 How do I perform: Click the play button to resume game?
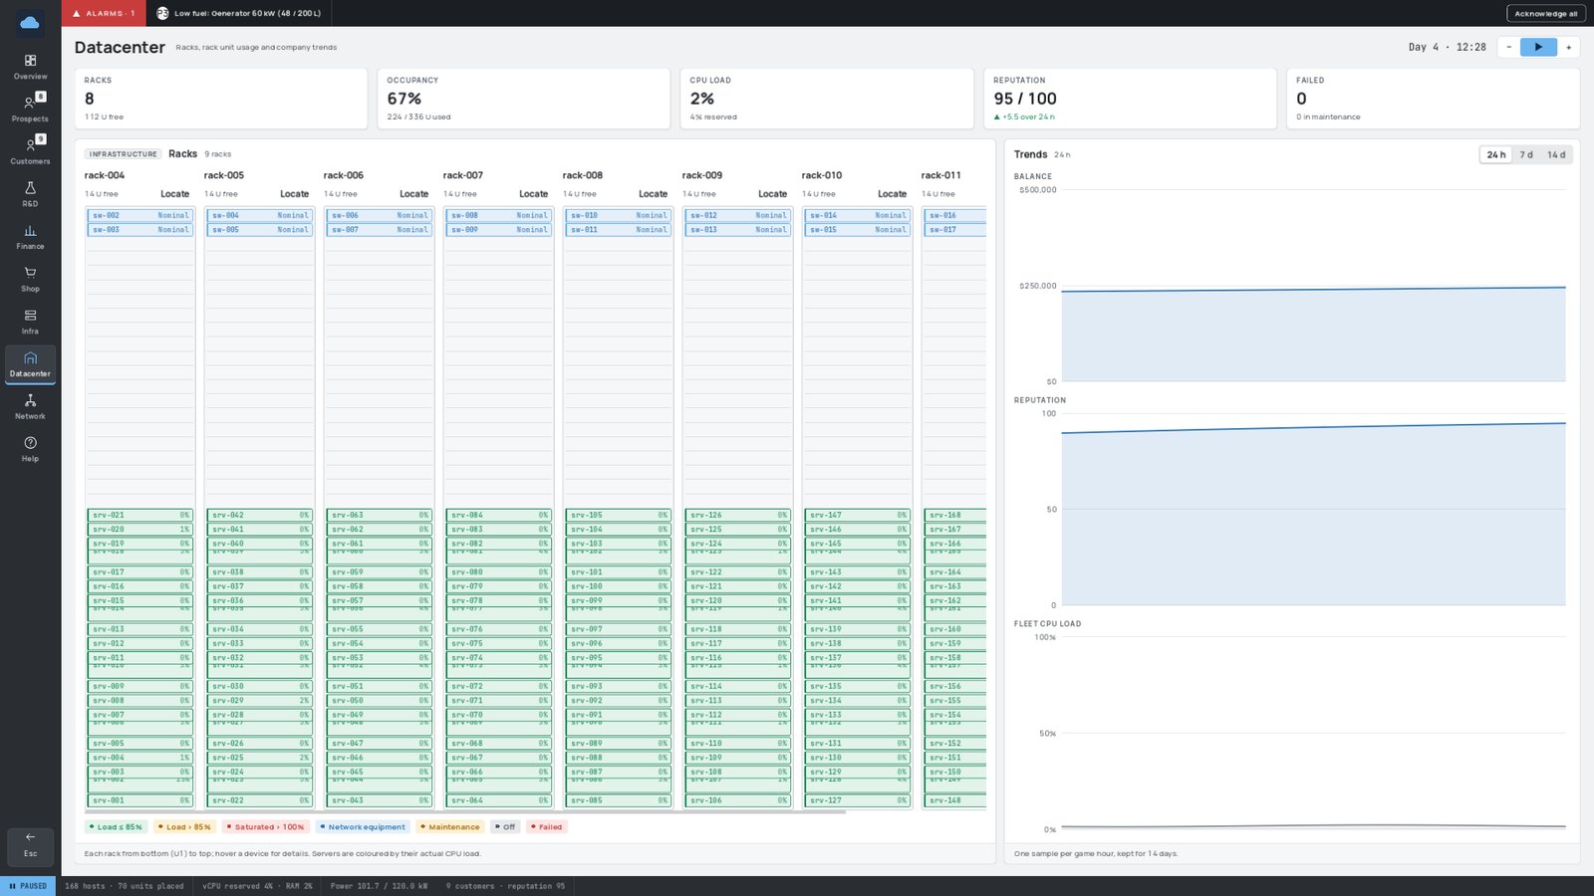click(x=1538, y=47)
